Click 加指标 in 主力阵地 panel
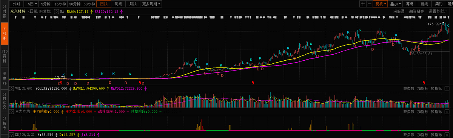 click(423, 112)
